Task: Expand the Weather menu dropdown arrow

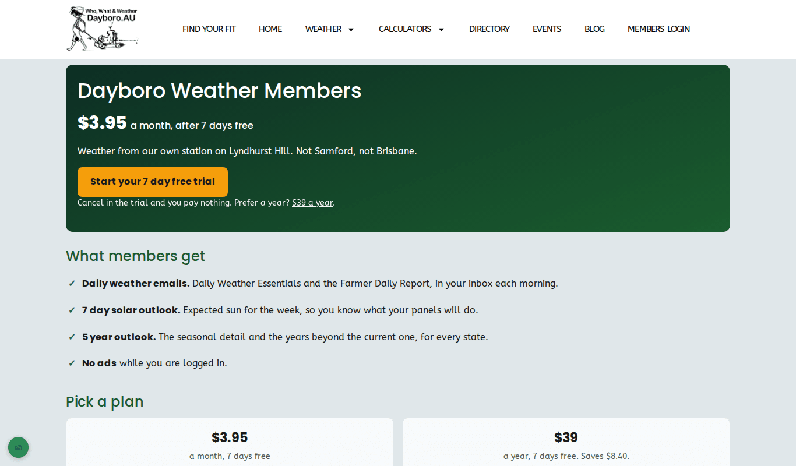Action: pos(351,29)
